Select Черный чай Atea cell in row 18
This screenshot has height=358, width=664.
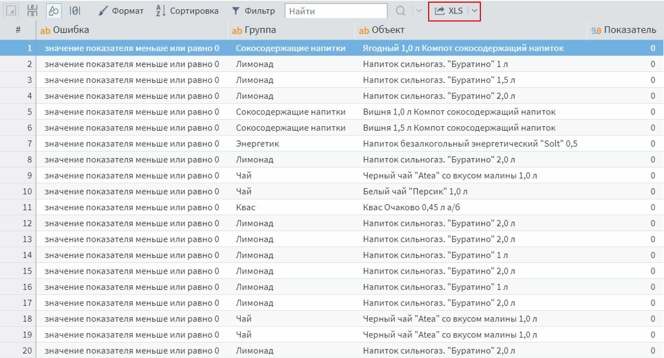coord(471,319)
